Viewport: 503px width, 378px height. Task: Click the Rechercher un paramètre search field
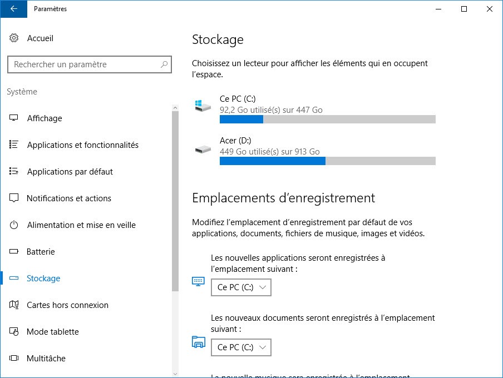[83, 64]
